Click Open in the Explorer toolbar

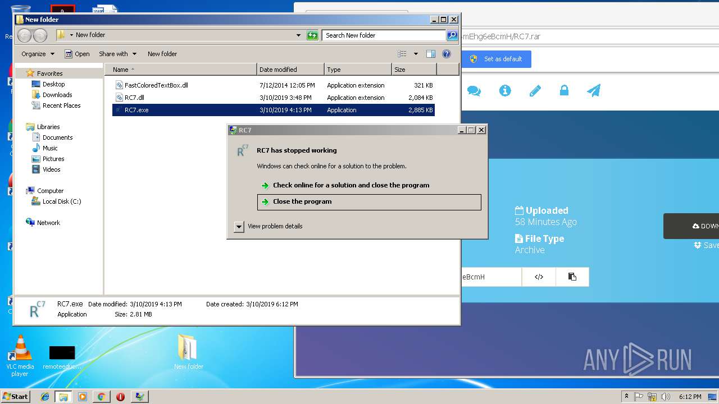tap(77, 54)
